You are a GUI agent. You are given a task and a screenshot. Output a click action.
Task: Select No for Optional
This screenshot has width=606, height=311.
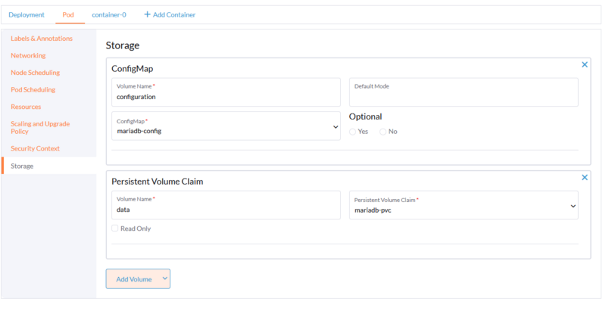(383, 132)
